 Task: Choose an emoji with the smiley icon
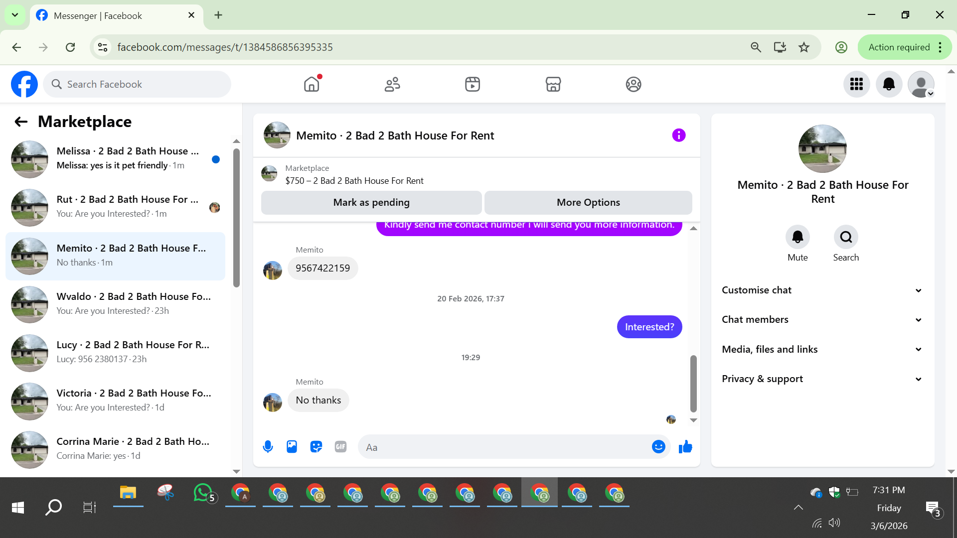[658, 447]
